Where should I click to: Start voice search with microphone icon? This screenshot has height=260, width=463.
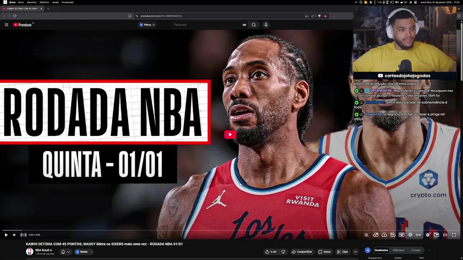(x=266, y=25)
